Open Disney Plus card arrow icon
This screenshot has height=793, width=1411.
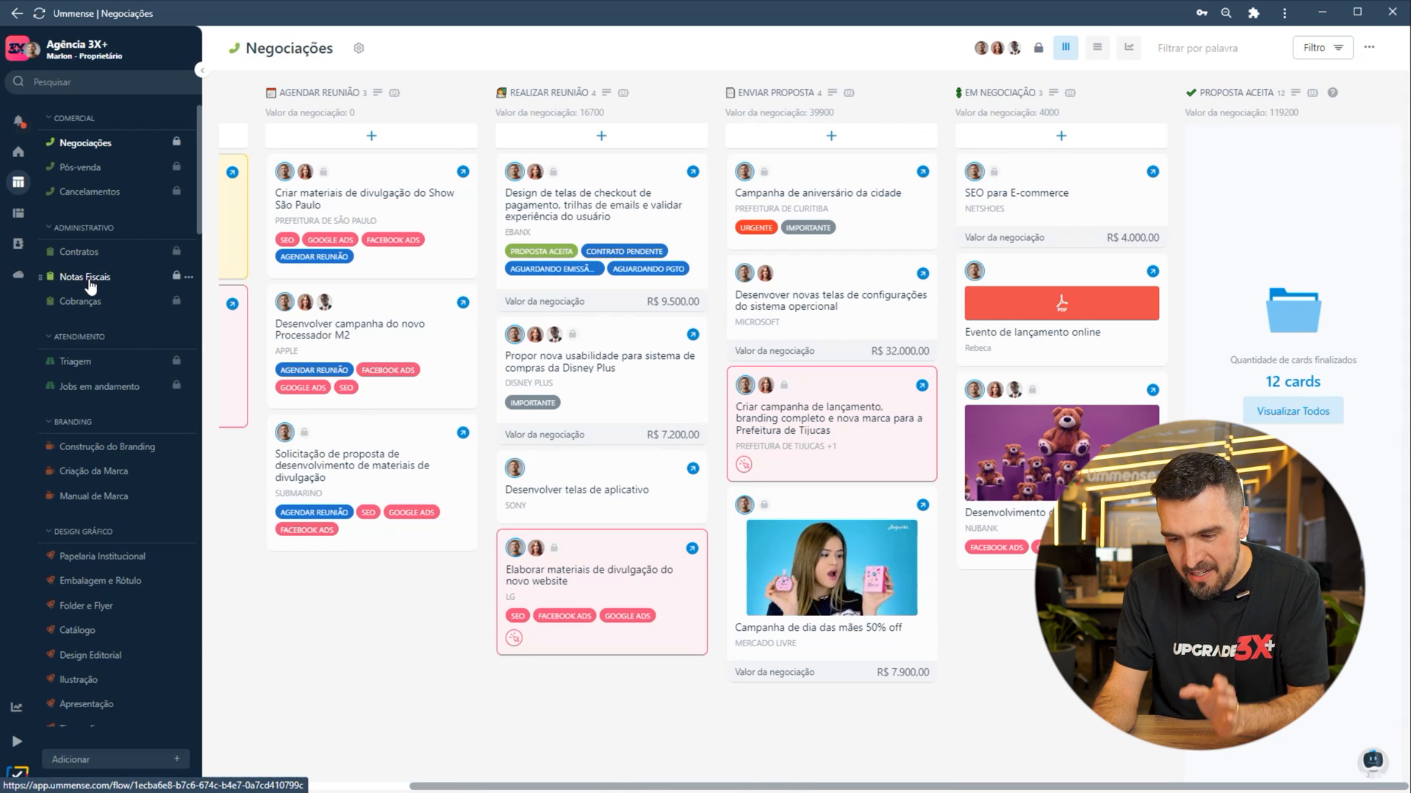click(x=693, y=334)
